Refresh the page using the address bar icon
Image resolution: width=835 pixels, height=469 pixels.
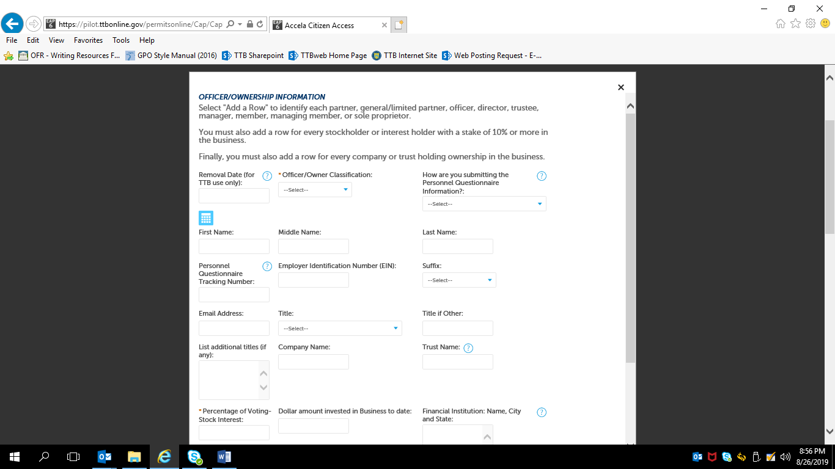pos(260,24)
